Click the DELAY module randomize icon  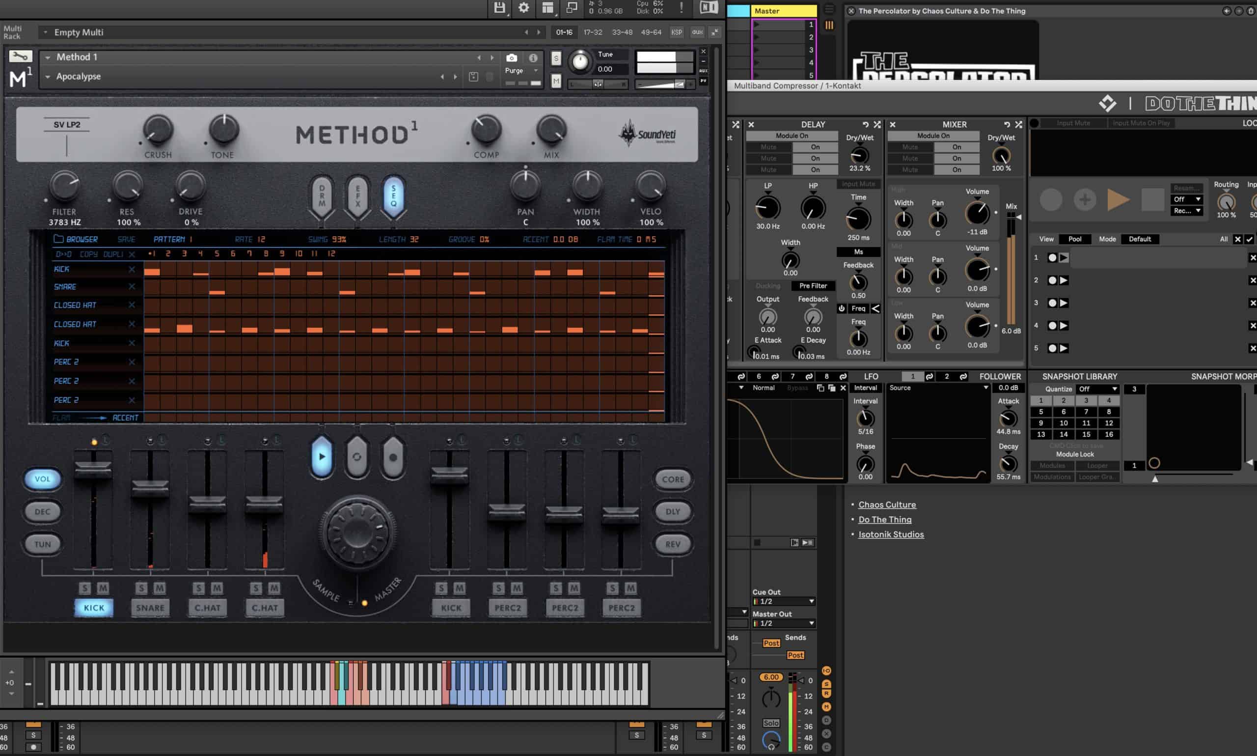(x=877, y=124)
